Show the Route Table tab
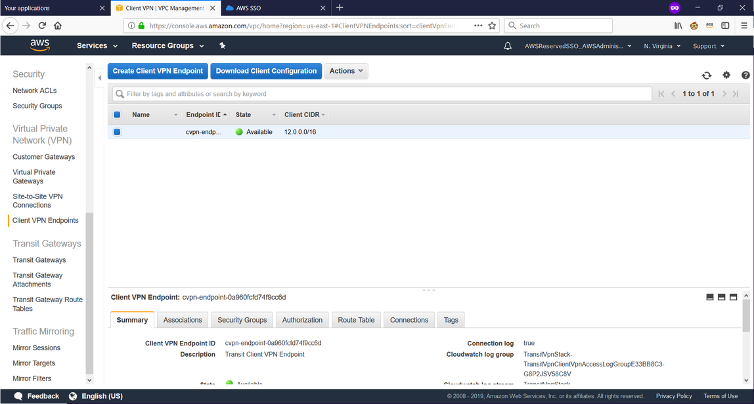The image size is (754, 404). pos(357,320)
